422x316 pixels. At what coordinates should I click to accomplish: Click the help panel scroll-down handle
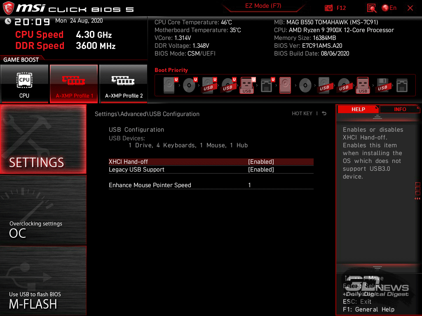point(377,268)
